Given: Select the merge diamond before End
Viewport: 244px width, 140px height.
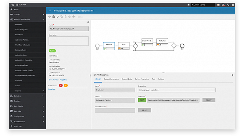Looking at the screenshot, I should [x=174, y=46].
